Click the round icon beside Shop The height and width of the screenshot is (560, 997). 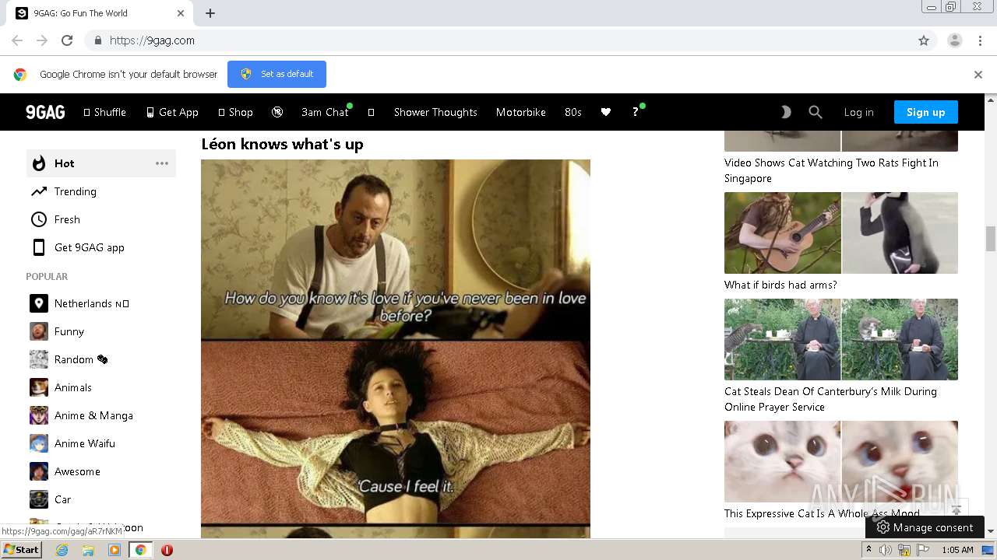click(277, 112)
